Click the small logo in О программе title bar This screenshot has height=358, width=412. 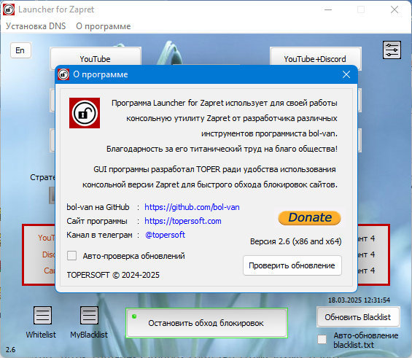click(63, 74)
